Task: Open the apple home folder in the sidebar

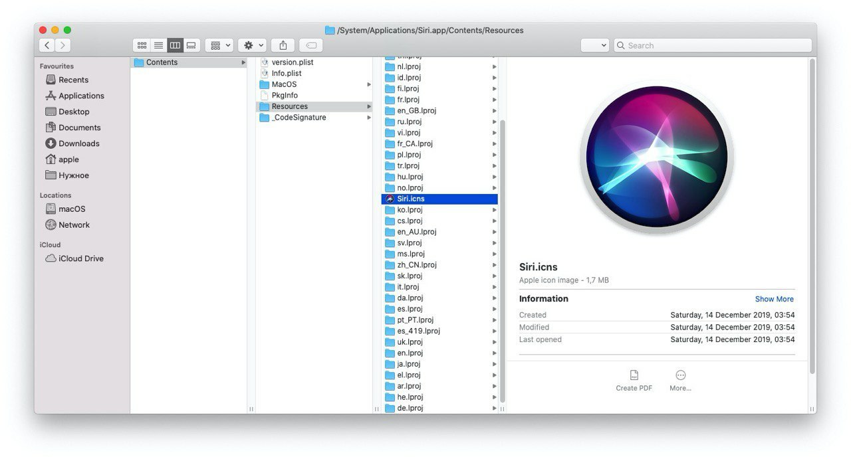Action: 62,159
